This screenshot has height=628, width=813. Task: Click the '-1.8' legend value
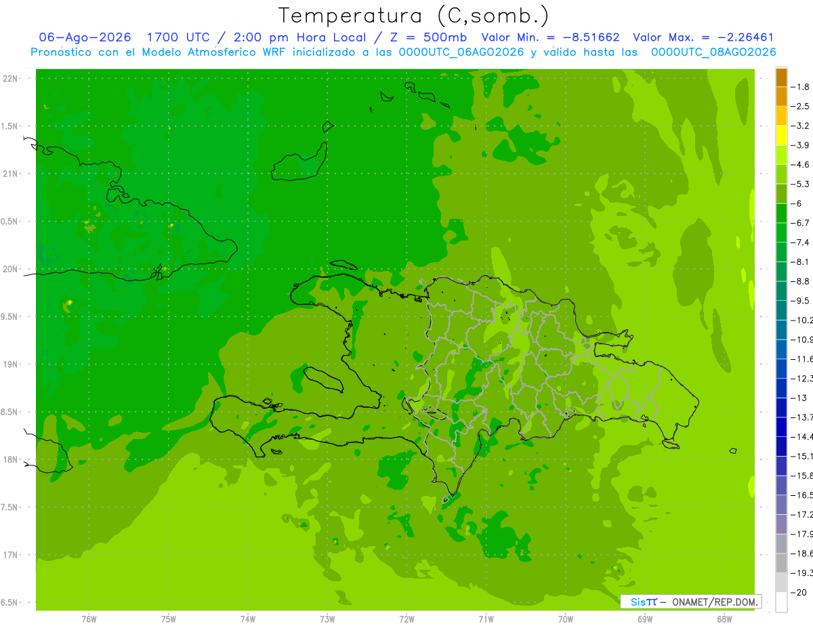(800, 87)
